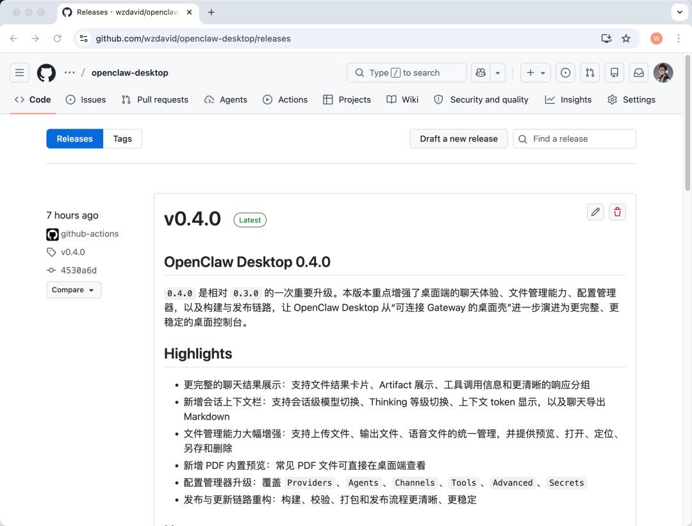This screenshot has width=692, height=526.
Task: Click the page vertical scrollbar
Action: click(x=688, y=124)
